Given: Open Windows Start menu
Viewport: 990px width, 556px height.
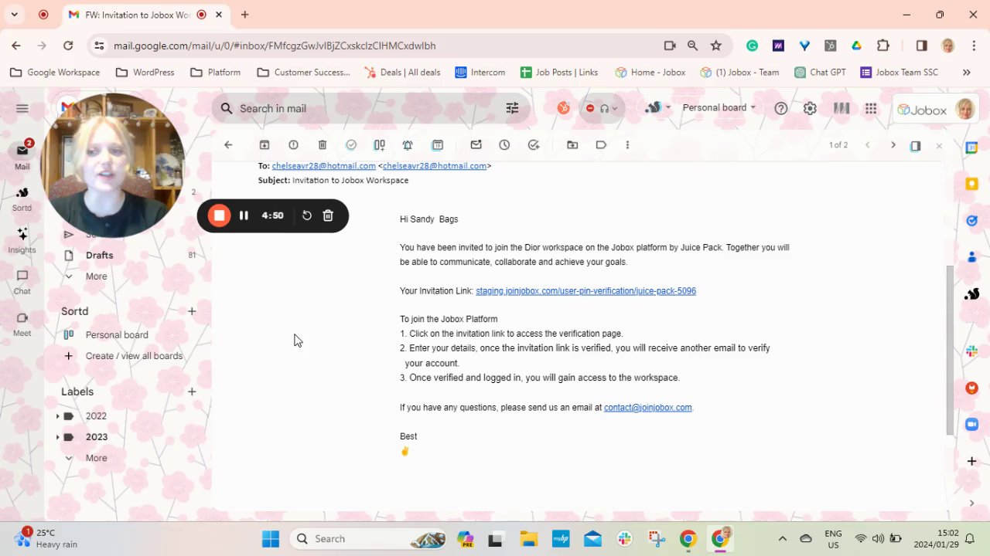Looking at the screenshot, I should coord(271,539).
